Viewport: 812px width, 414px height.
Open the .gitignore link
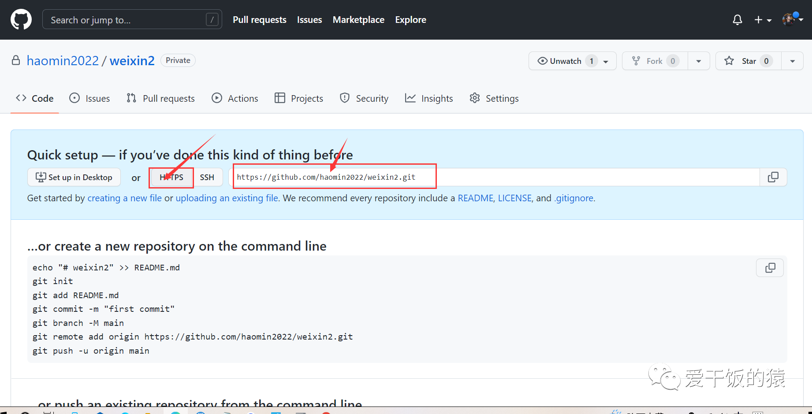tap(574, 198)
